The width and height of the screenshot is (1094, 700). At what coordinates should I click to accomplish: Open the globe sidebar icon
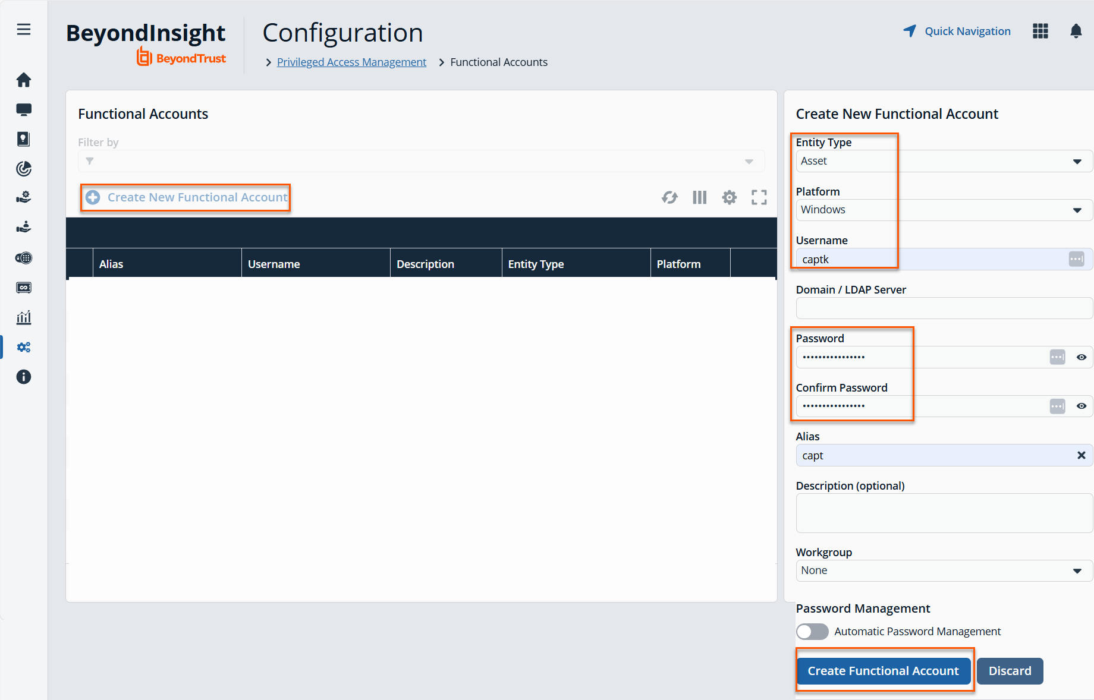click(x=24, y=258)
